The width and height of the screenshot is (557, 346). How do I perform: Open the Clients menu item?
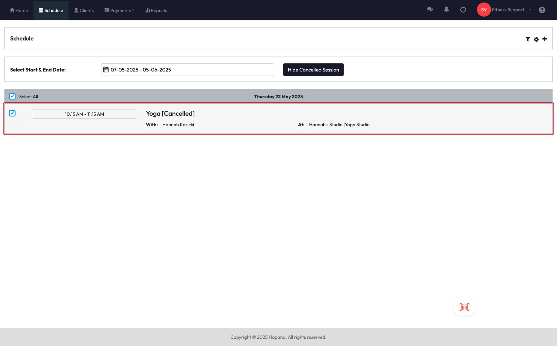tap(84, 10)
